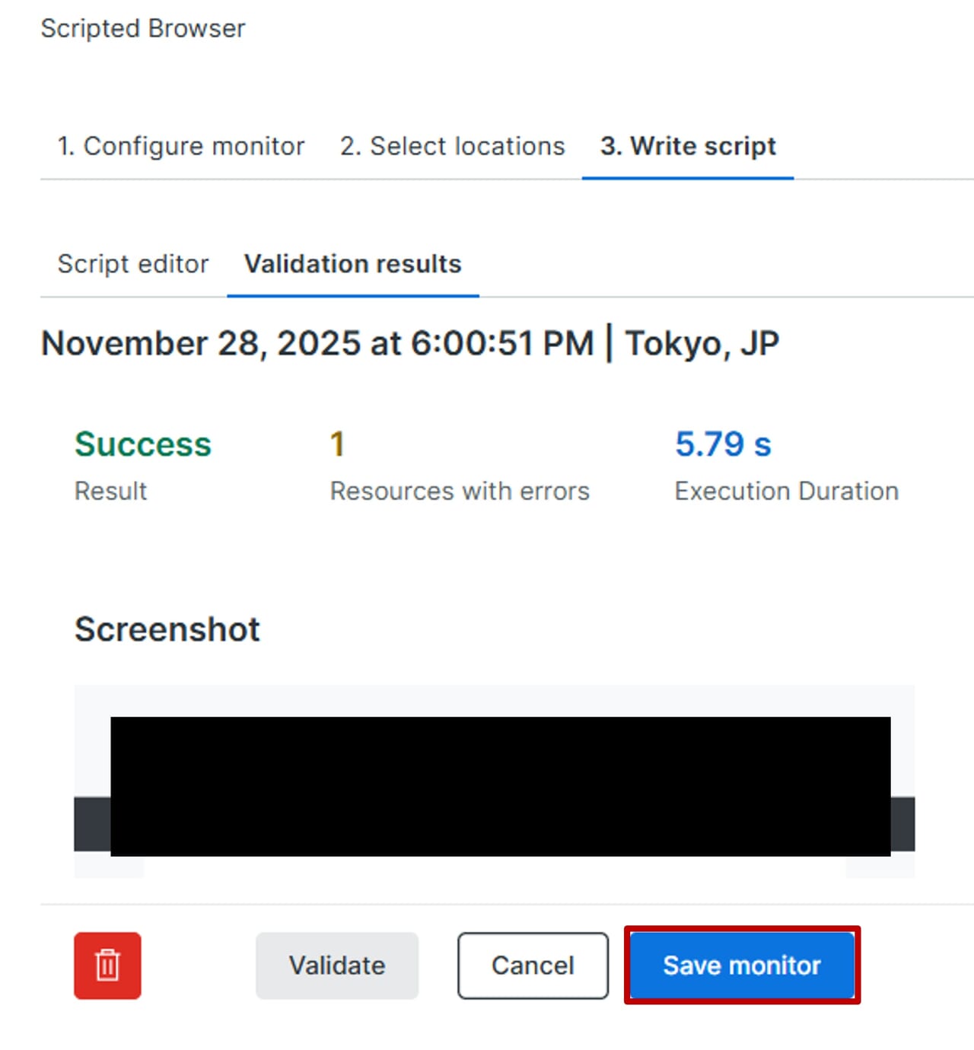The image size is (974, 1050).
Task: Click the Result label under Success
Action: [111, 492]
